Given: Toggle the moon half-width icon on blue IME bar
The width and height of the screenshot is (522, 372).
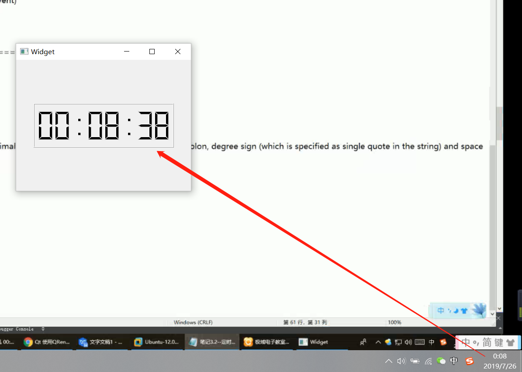Looking at the screenshot, I should click(x=456, y=311).
